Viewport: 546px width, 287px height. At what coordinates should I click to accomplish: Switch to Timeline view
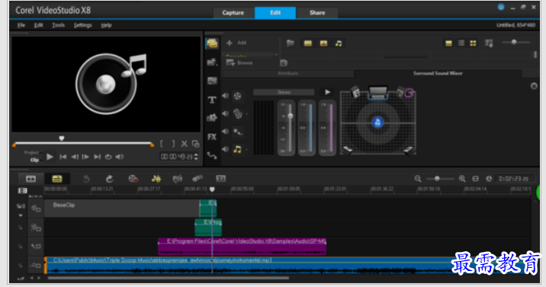[x=56, y=179]
